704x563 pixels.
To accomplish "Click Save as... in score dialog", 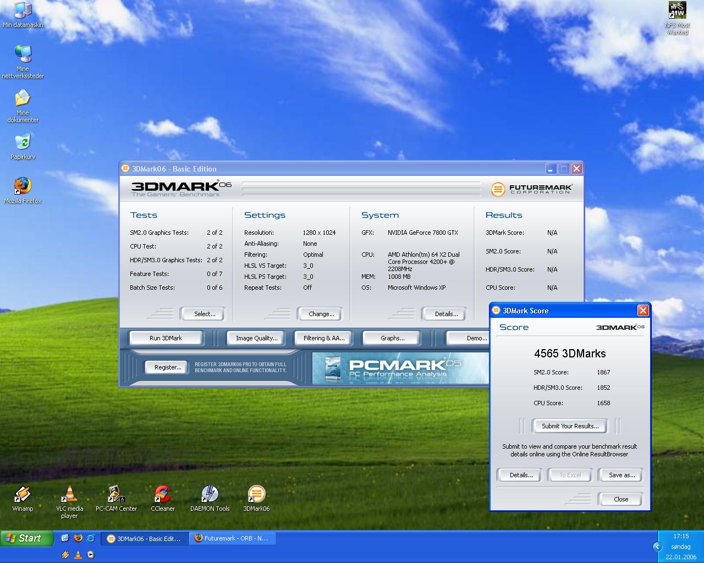I will coord(621,475).
